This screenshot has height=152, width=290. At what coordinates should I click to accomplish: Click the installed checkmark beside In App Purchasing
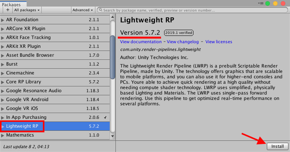tap(105, 117)
